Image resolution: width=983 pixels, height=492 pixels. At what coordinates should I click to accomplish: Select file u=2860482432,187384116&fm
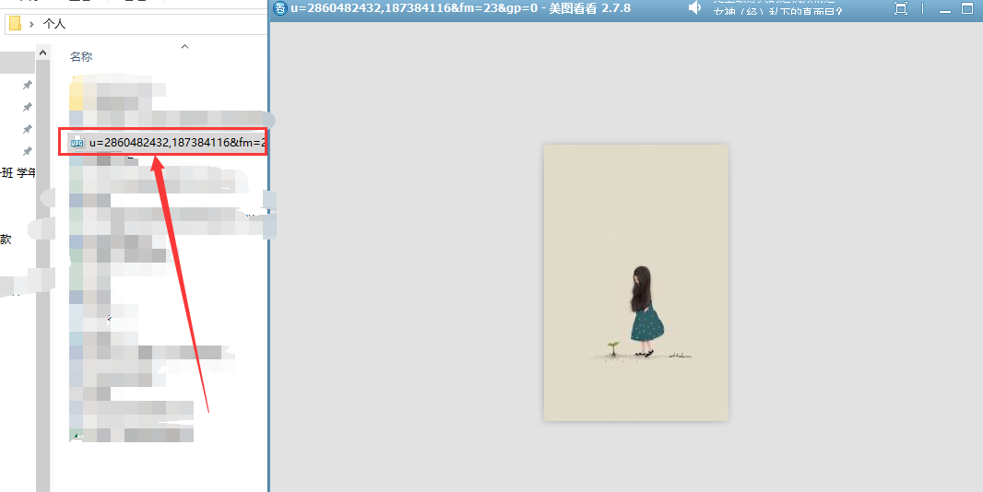coord(175,142)
